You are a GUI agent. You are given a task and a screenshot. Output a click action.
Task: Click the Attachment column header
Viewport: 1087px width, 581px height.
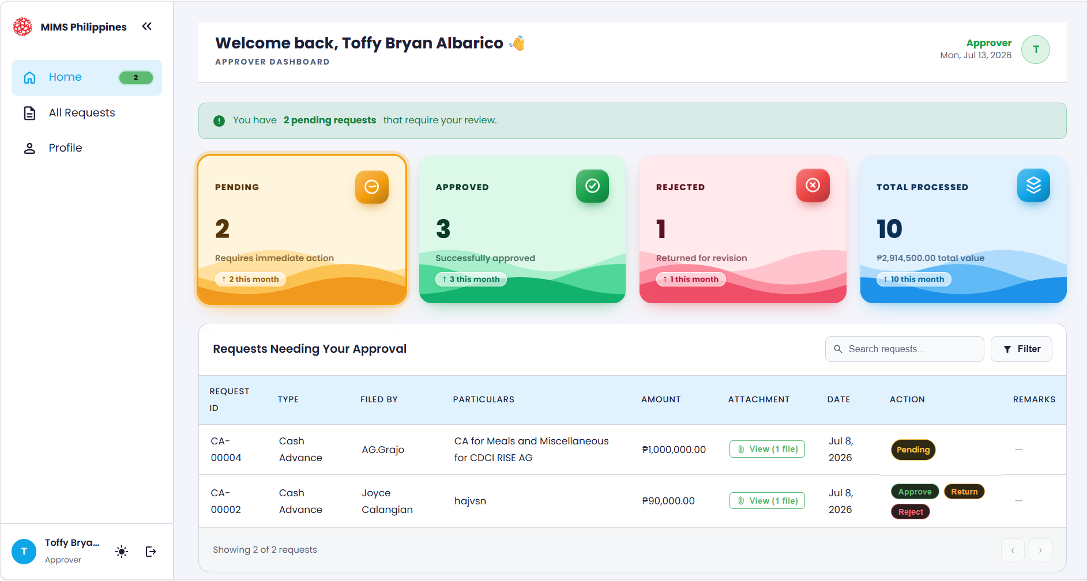(758, 400)
